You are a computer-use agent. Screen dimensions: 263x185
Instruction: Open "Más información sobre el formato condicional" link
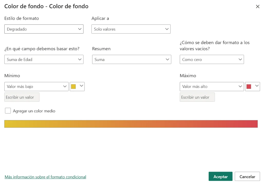coord(45,177)
